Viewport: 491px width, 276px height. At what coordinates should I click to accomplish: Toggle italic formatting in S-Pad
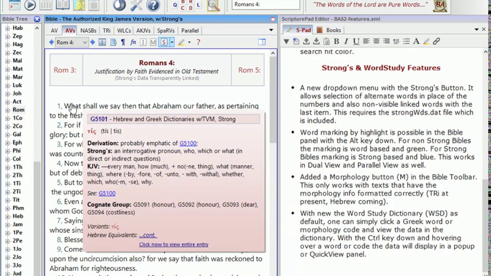coord(346,41)
